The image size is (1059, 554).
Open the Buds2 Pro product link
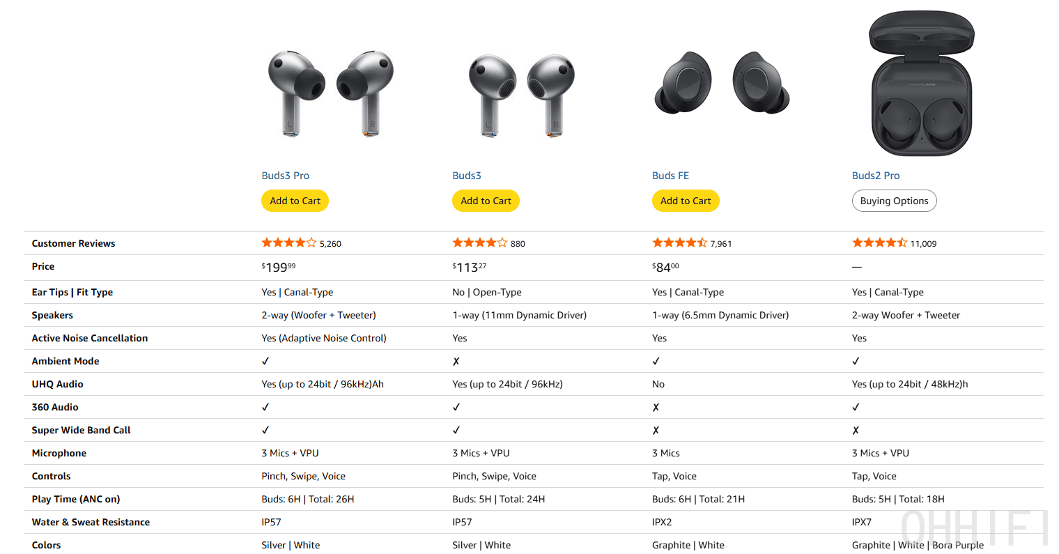(876, 176)
